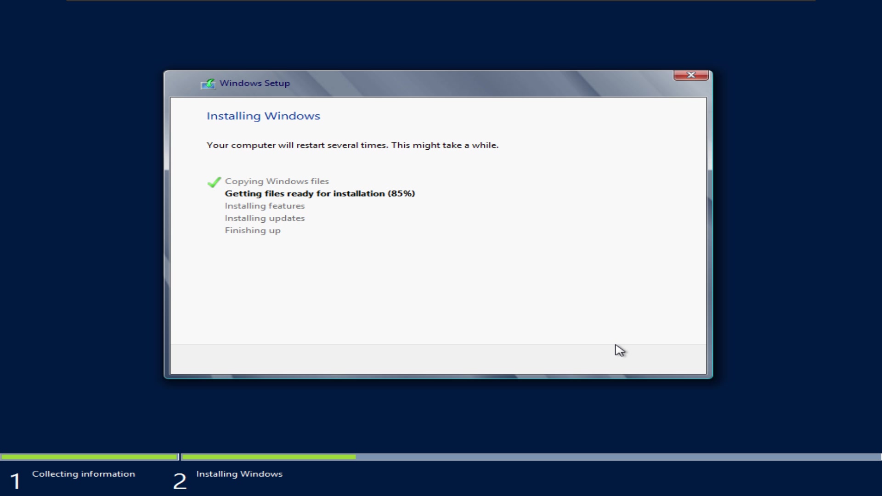
Task: Click the close button on Setup dialog
Action: (690, 74)
